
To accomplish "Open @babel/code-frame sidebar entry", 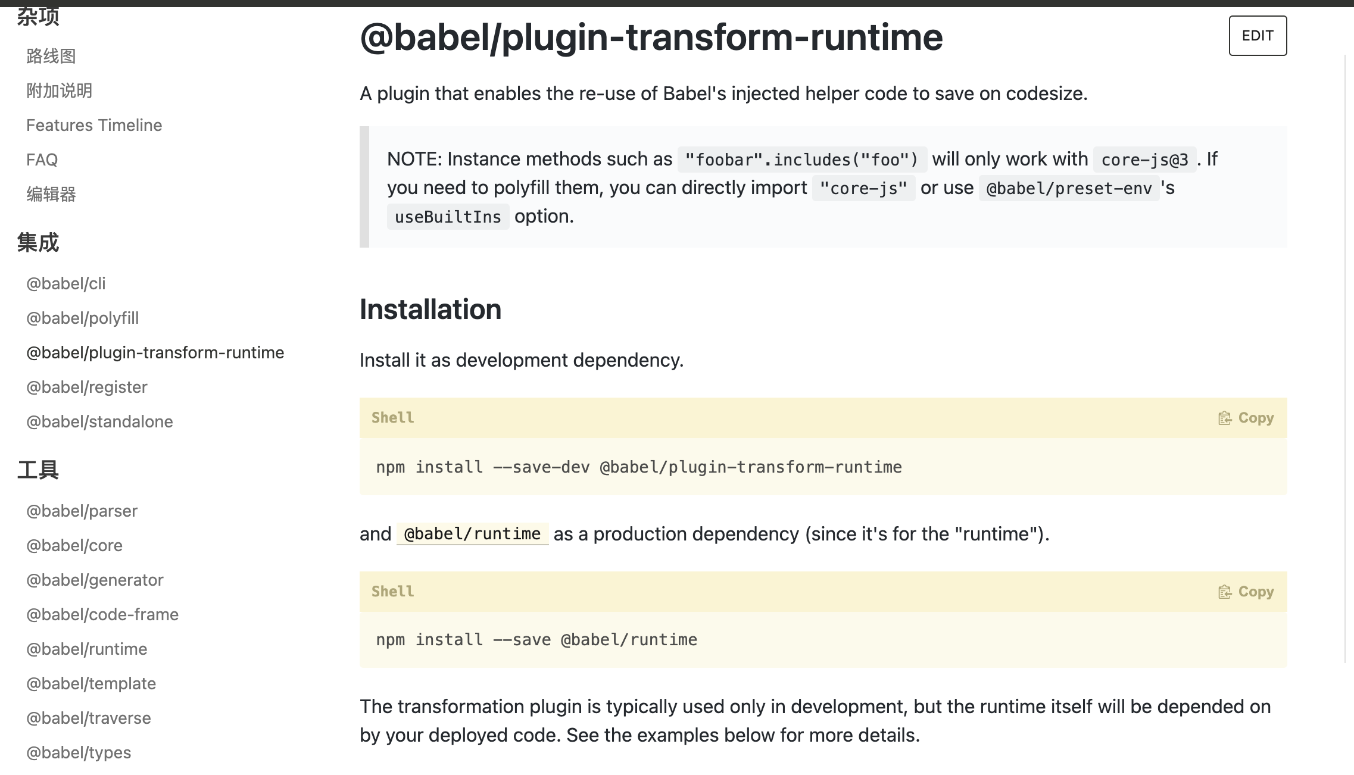I will [x=102, y=615].
